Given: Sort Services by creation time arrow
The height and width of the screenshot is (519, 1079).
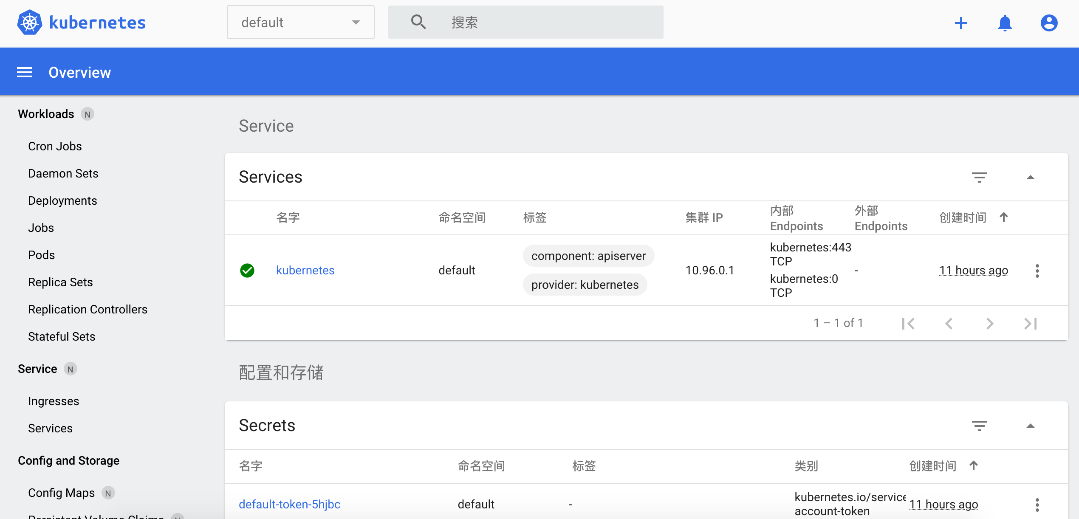Looking at the screenshot, I should [x=1004, y=217].
